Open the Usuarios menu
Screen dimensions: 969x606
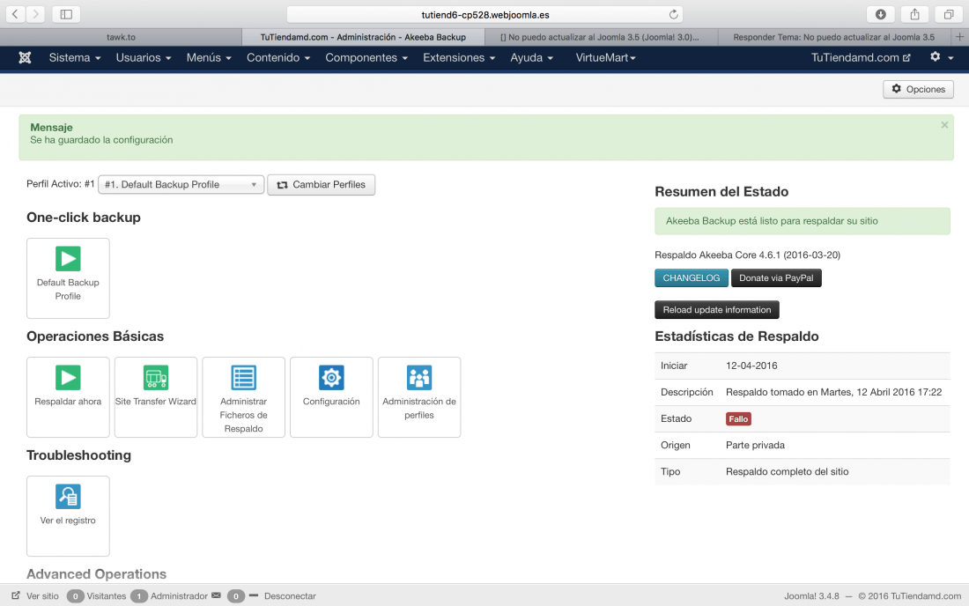click(x=144, y=57)
